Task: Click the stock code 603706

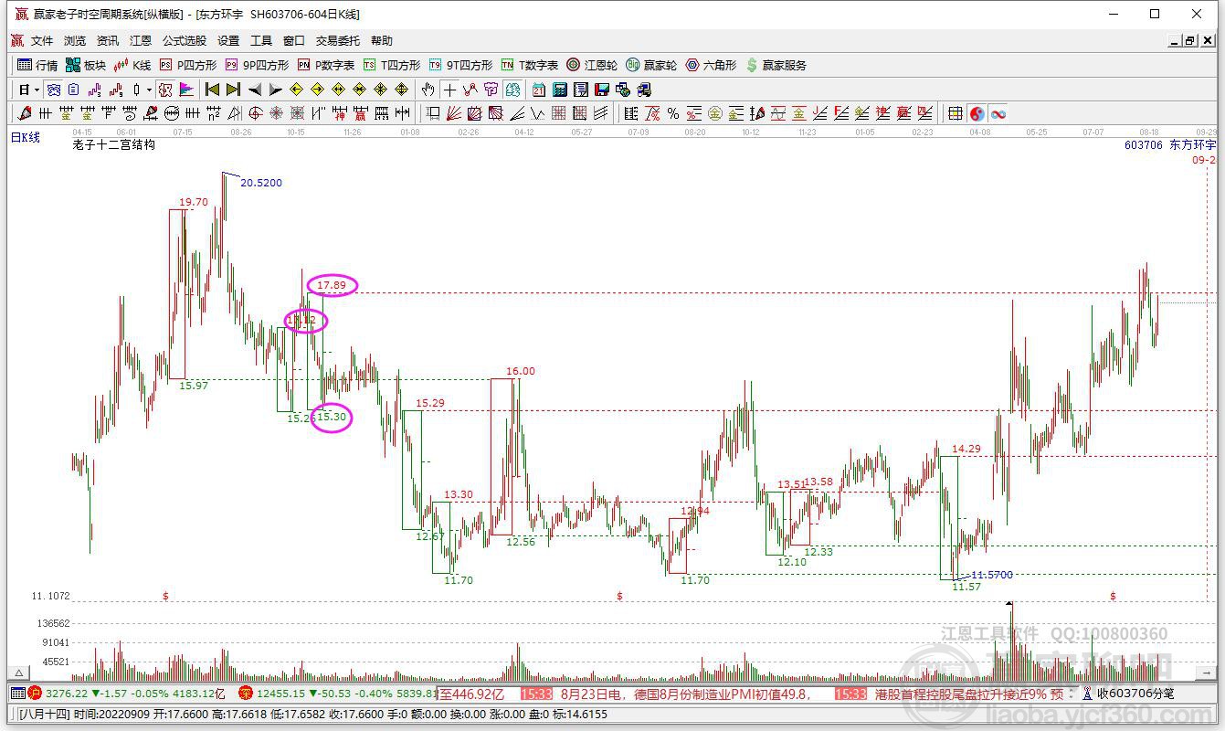Action: 1143,144
